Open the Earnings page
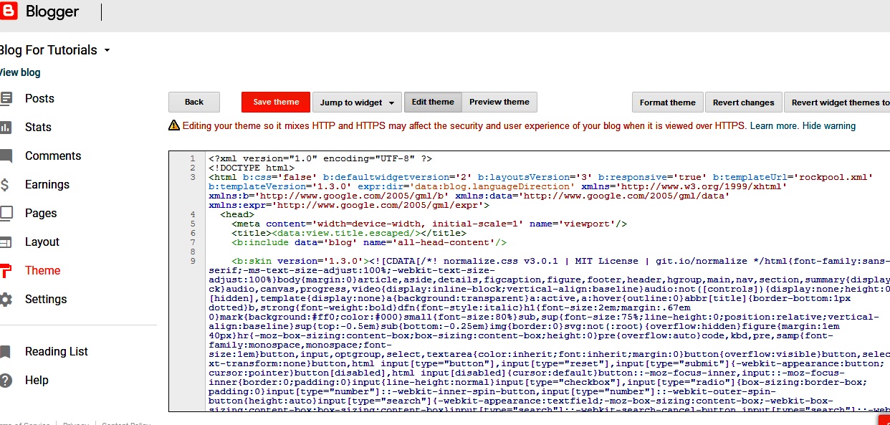 pos(47,185)
